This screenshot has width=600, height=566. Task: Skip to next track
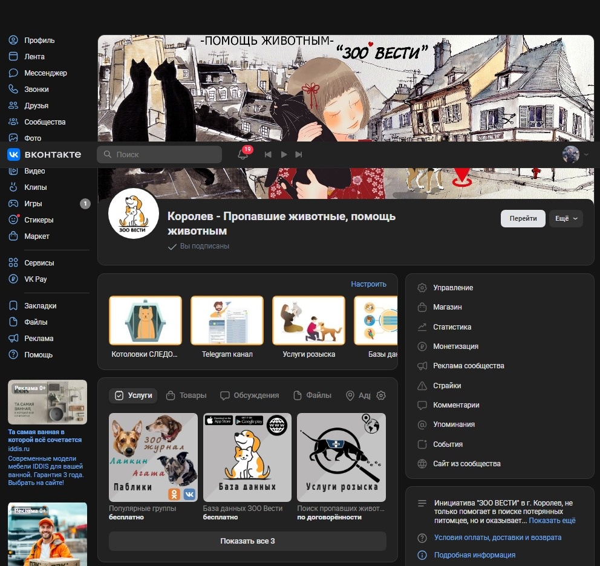tap(299, 155)
